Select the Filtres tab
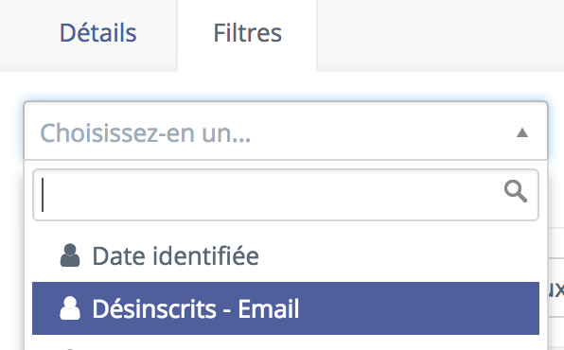Image resolution: width=564 pixels, height=350 pixels. pyautogui.click(x=248, y=33)
